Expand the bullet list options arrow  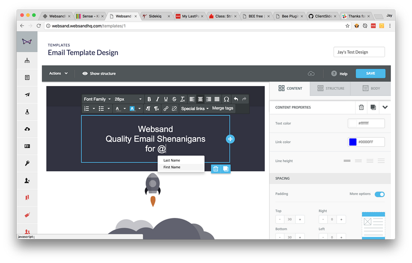(x=109, y=108)
